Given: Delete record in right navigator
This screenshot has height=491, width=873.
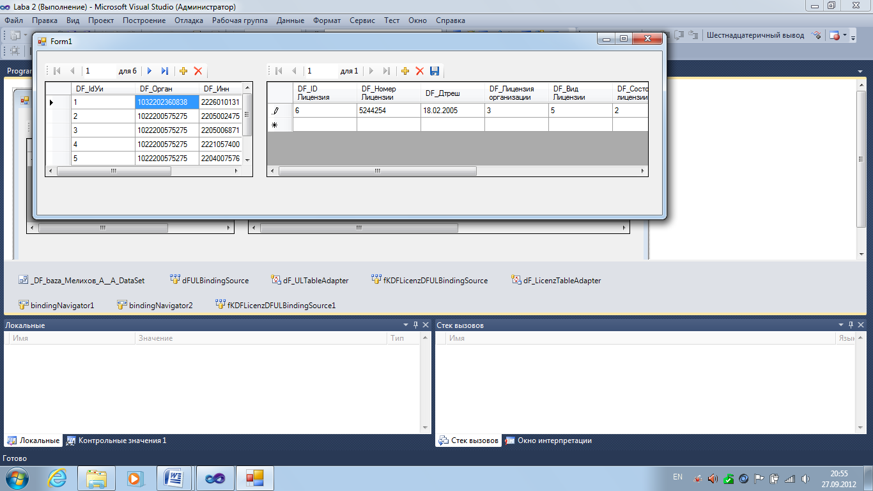Looking at the screenshot, I should [420, 71].
